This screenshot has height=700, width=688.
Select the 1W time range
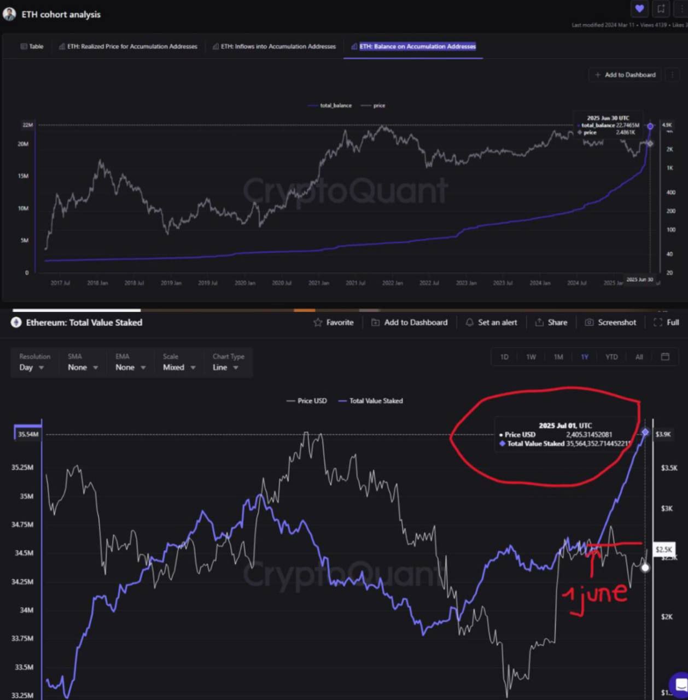pos(531,357)
